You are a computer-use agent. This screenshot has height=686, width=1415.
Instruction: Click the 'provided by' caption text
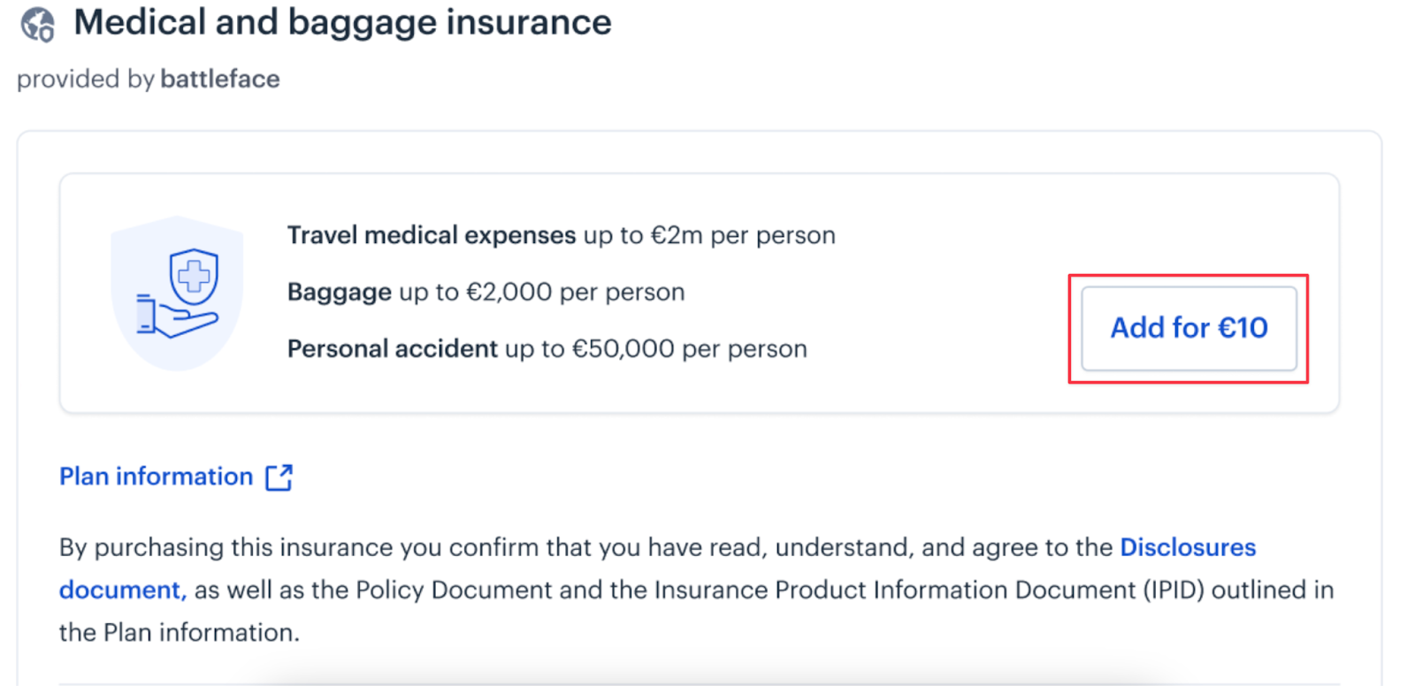coord(86,79)
